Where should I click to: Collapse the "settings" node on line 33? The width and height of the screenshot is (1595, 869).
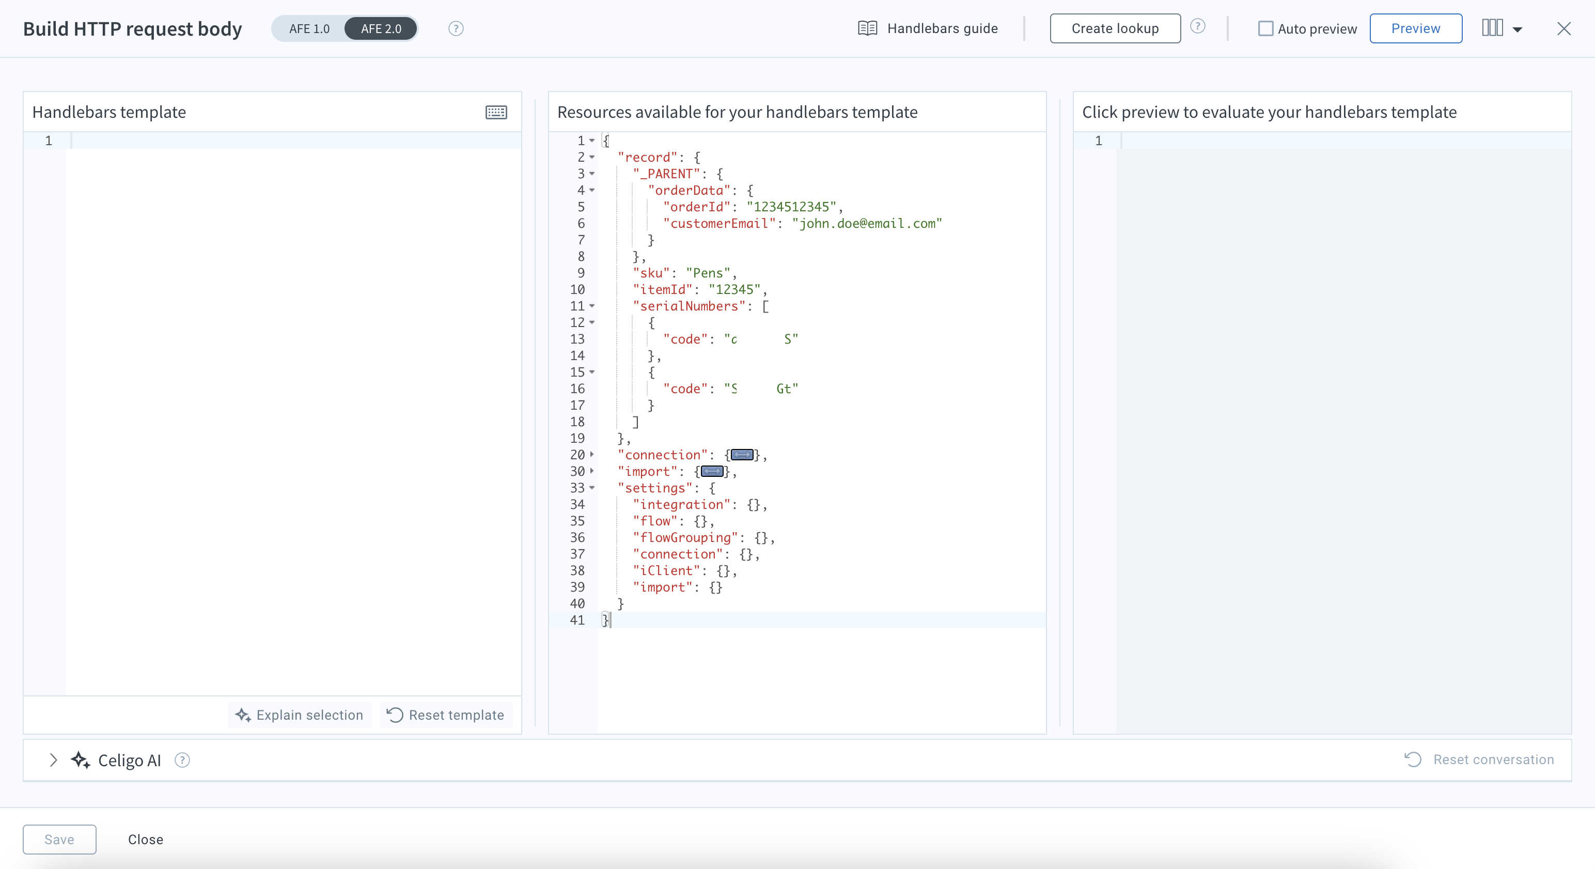pyautogui.click(x=592, y=488)
